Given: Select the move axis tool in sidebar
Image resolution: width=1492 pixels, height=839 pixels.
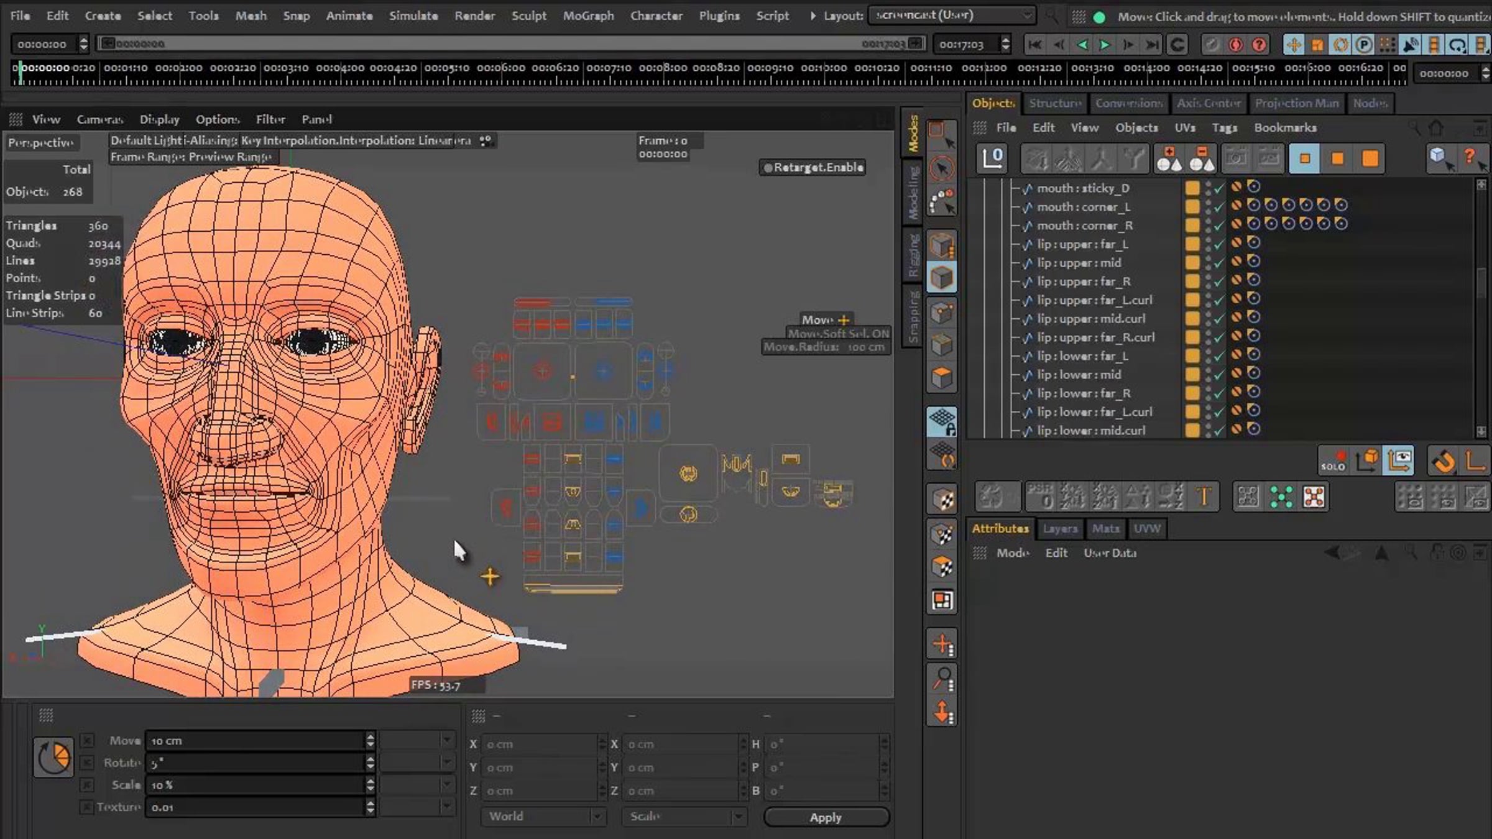Looking at the screenshot, I should click(942, 644).
